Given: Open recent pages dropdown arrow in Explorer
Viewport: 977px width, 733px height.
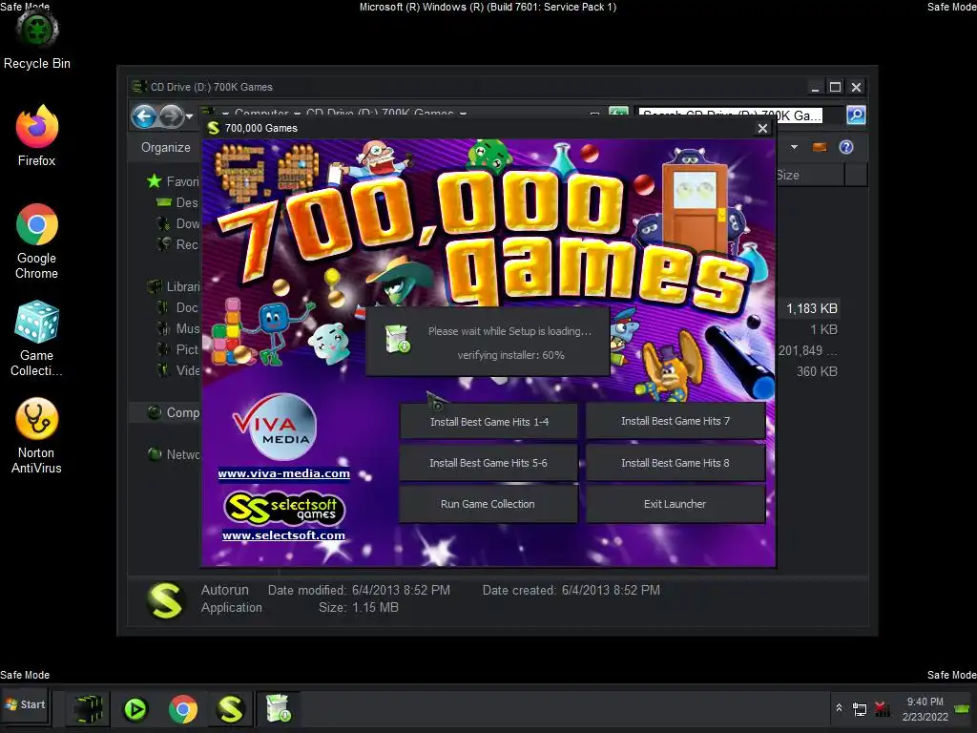Looking at the screenshot, I should pyautogui.click(x=190, y=116).
